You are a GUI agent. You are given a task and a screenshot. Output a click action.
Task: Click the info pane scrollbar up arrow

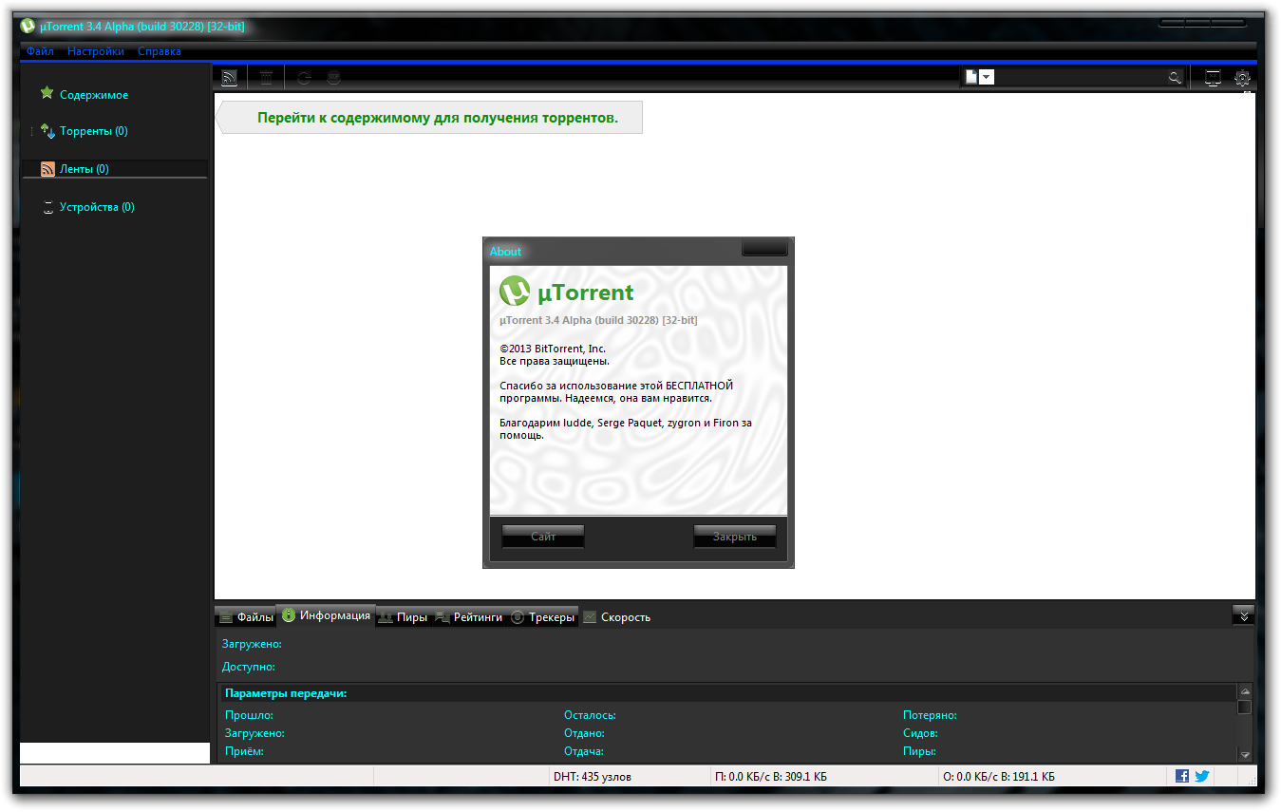[1245, 691]
